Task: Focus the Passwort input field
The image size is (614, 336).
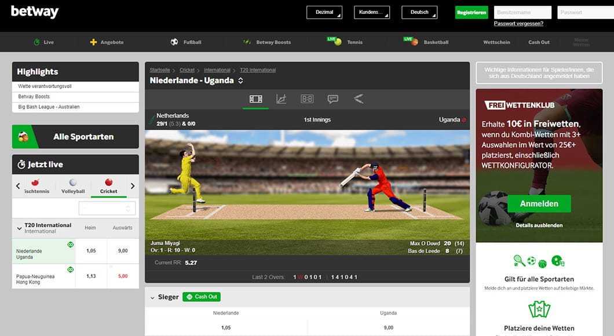Action: tap(586, 12)
